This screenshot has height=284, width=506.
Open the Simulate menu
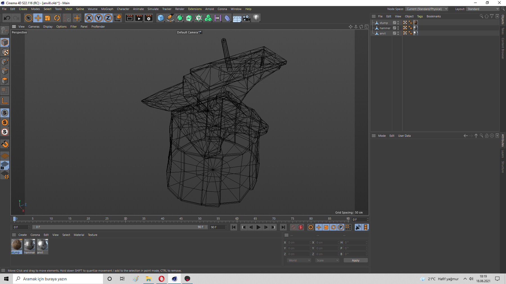click(153, 9)
